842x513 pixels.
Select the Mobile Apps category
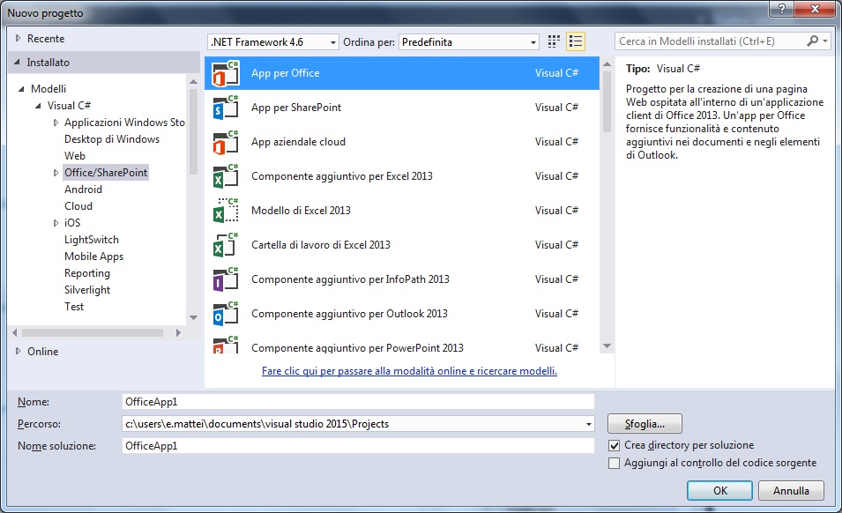(94, 256)
